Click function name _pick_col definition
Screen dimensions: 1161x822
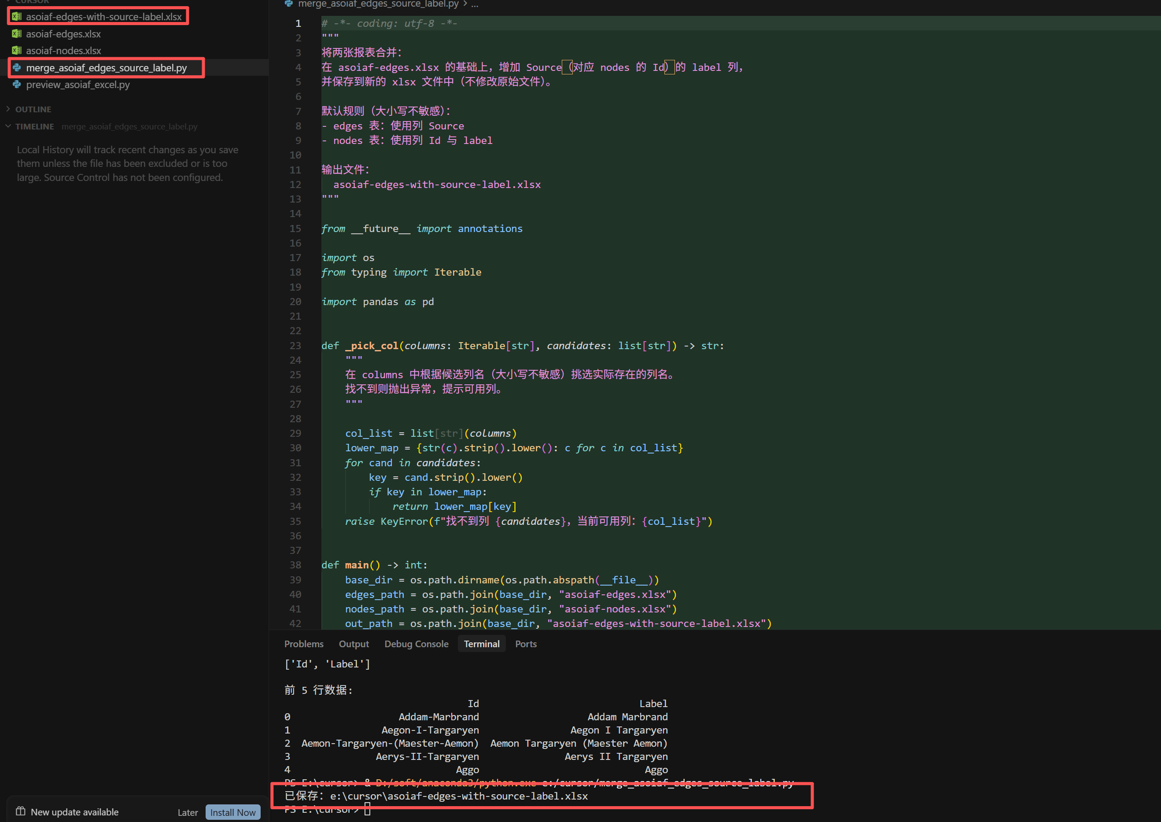(372, 346)
